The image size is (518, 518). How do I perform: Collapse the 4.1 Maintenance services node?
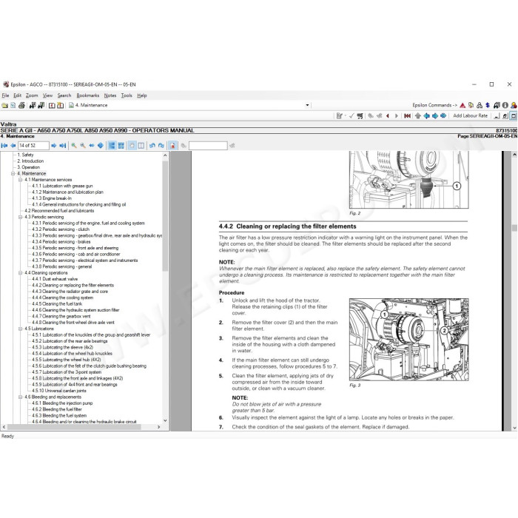tap(21, 180)
